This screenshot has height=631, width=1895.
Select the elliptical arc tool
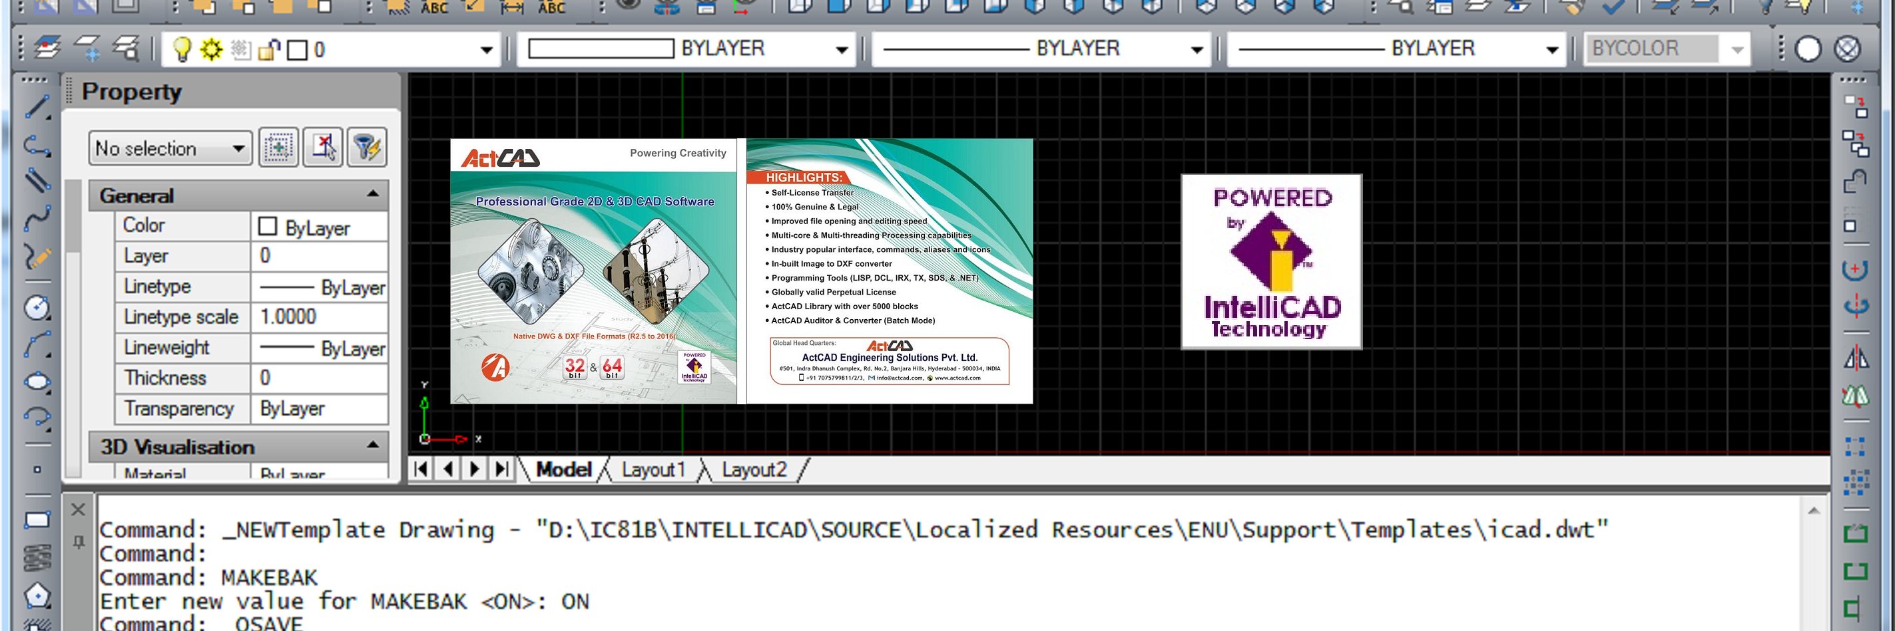coord(37,418)
